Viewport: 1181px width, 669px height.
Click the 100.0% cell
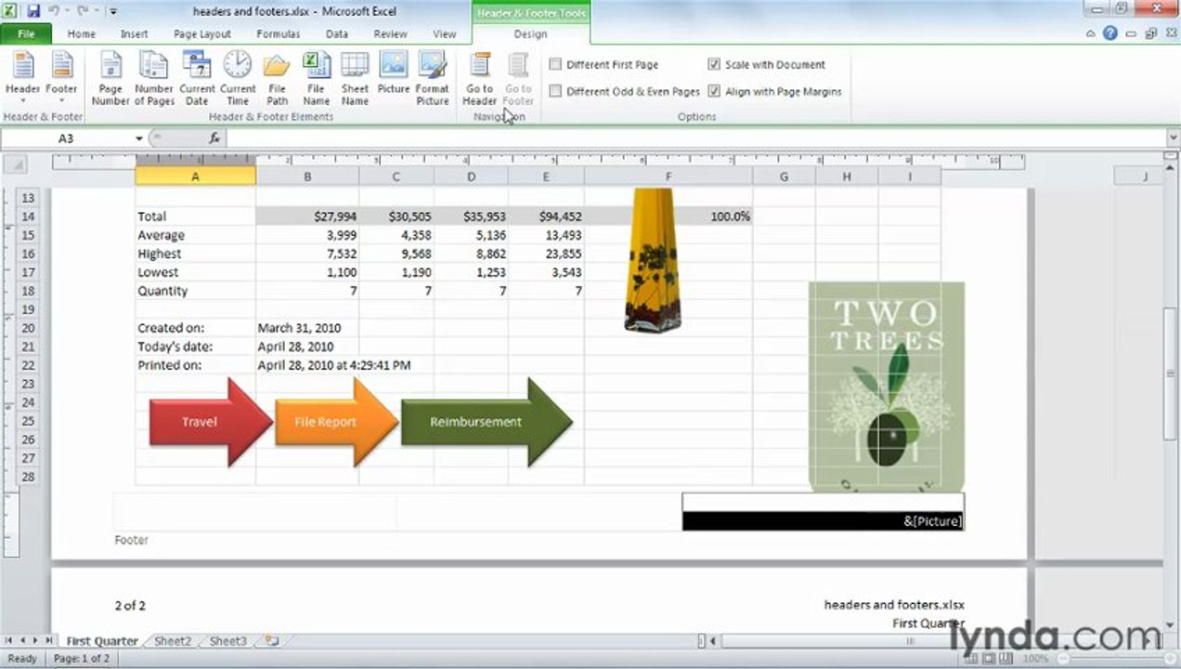[668, 216]
